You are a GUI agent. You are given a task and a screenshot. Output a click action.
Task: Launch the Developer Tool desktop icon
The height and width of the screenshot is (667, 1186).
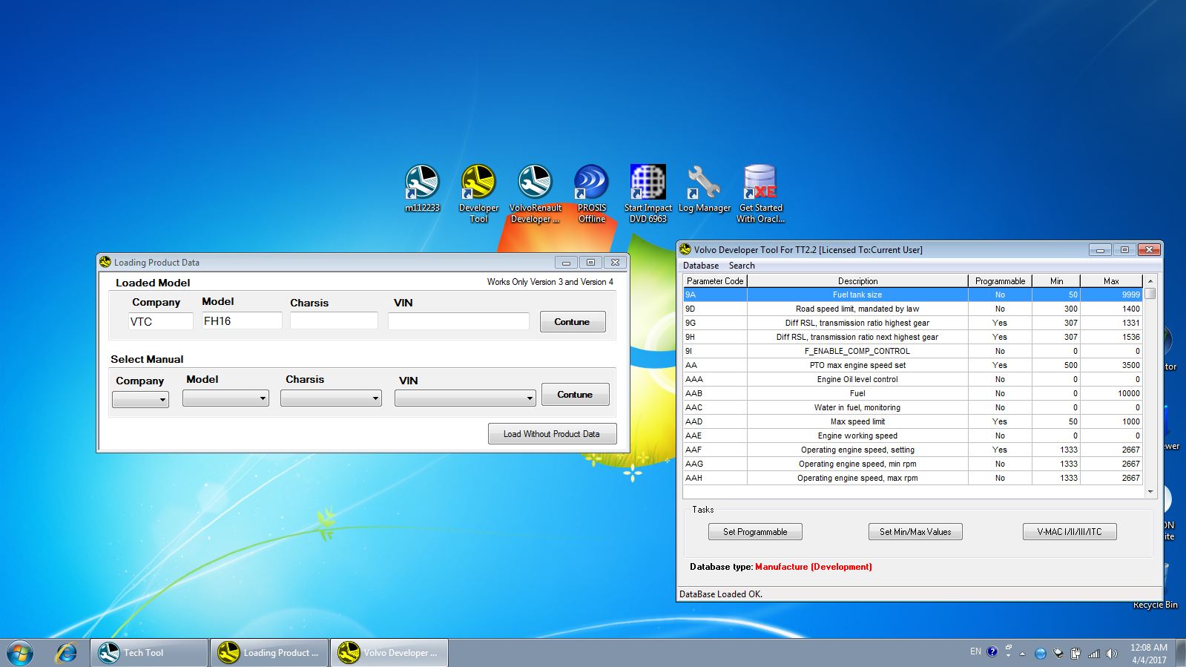478,193
